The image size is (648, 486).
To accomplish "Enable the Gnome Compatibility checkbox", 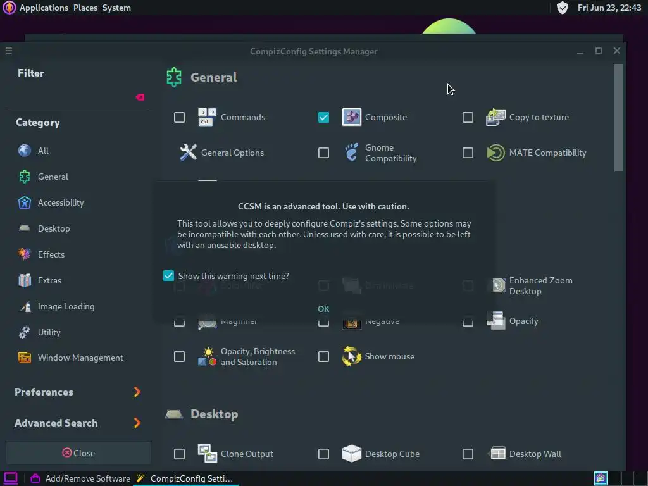I will pyautogui.click(x=323, y=153).
